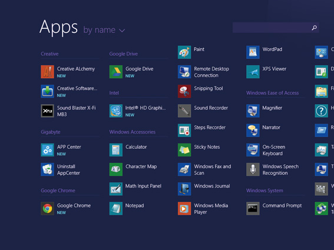This screenshot has width=334, height=250.
Task: Launch Windows Media Player icon
Action: point(184,208)
